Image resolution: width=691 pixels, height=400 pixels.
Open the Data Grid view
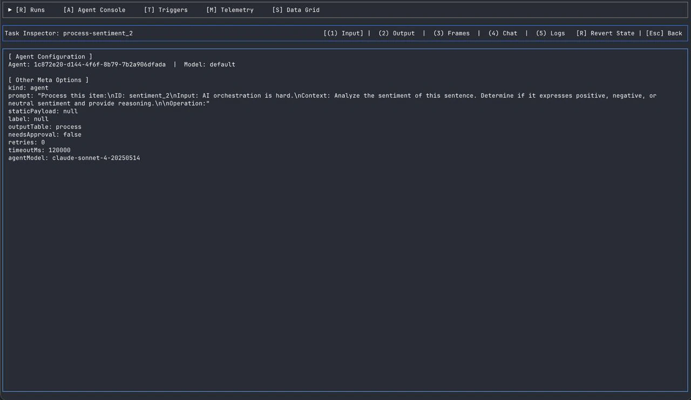296,10
